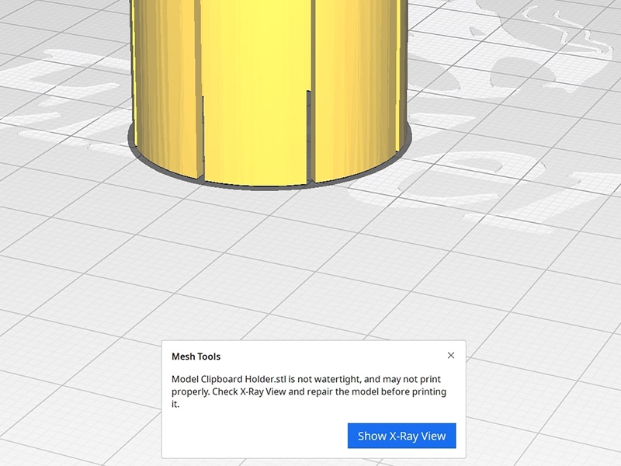Dismiss the Mesh Tools notification
This screenshot has width=621, height=466.
click(451, 356)
